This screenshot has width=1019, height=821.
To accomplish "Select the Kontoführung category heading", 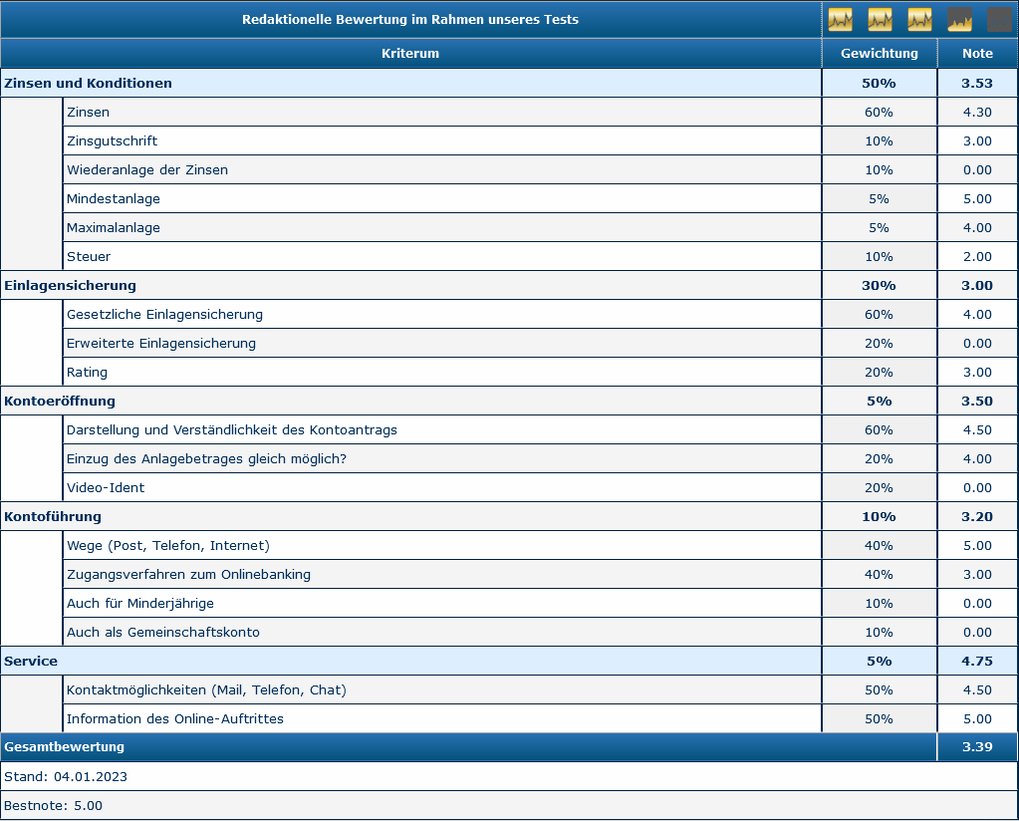I will click(53, 517).
